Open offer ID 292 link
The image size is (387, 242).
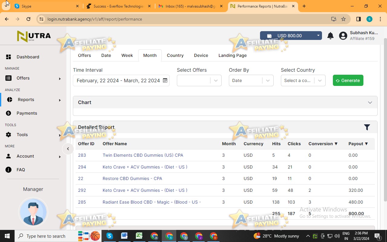coord(82,190)
